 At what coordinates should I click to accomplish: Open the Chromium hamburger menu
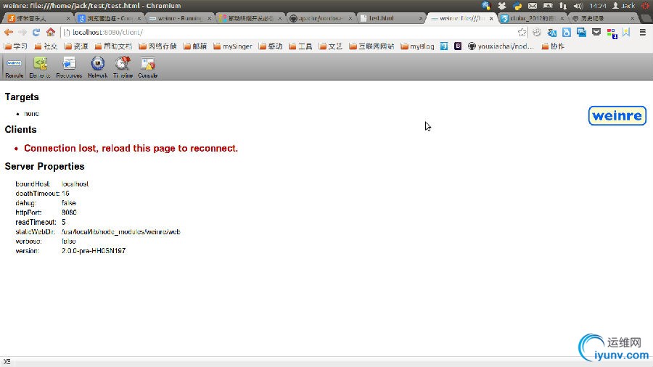click(x=643, y=32)
